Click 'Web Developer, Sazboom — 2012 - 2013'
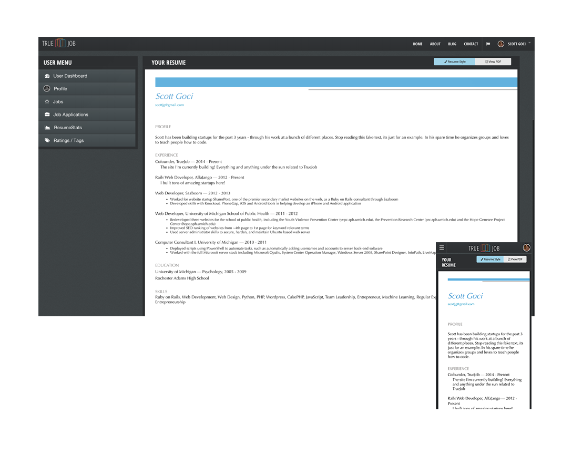 click(192, 193)
